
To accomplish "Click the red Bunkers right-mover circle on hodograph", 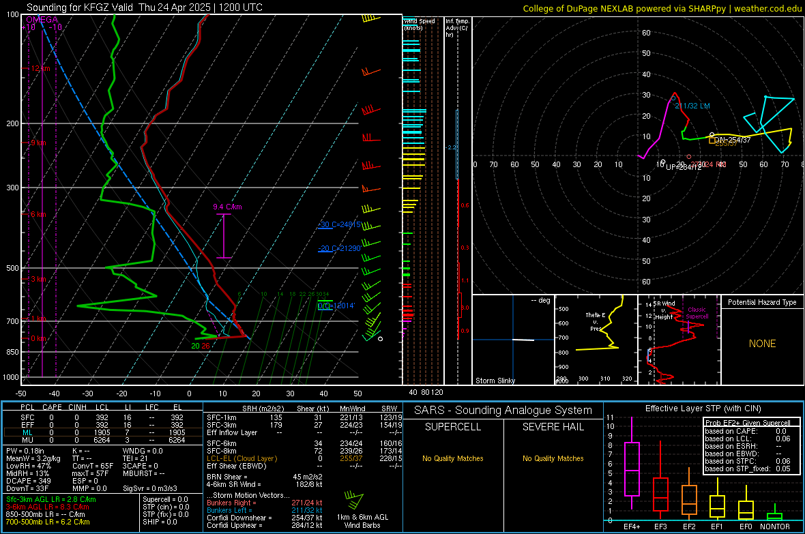I will click(x=689, y=157).
